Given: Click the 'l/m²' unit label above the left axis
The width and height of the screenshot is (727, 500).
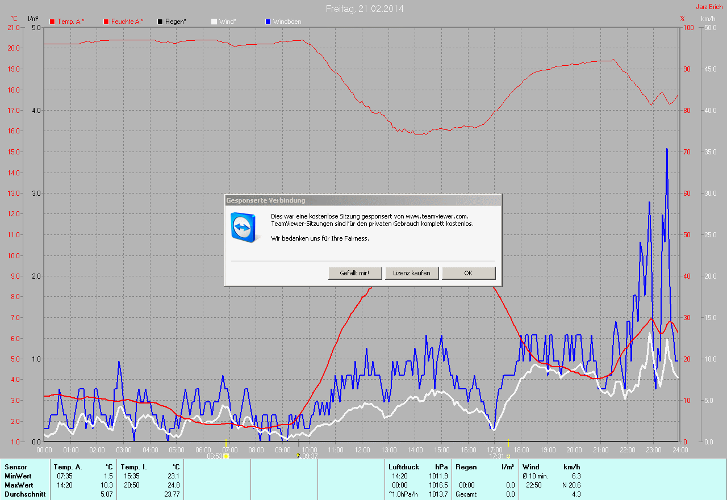Looking at the screenshot, I should [x=33, y=19].
